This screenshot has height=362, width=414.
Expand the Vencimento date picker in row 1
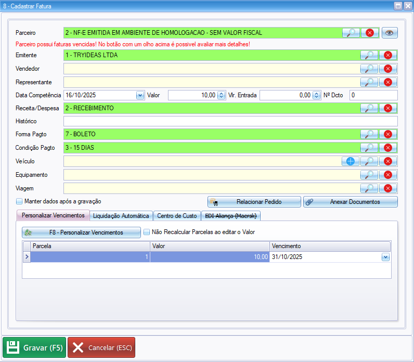pyautogui.click(x=385, y=257)
